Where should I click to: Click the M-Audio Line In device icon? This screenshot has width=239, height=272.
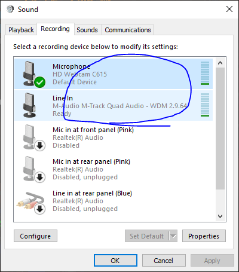[x=30, y=105]
